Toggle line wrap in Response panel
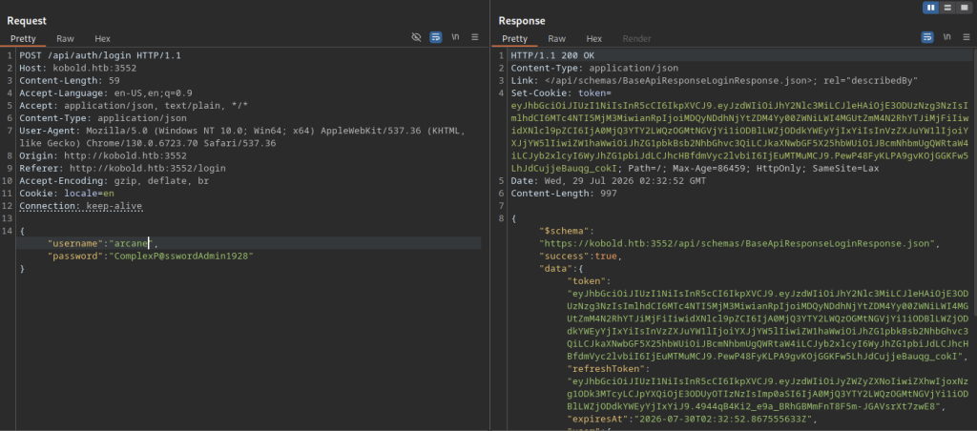 [927, 37]
